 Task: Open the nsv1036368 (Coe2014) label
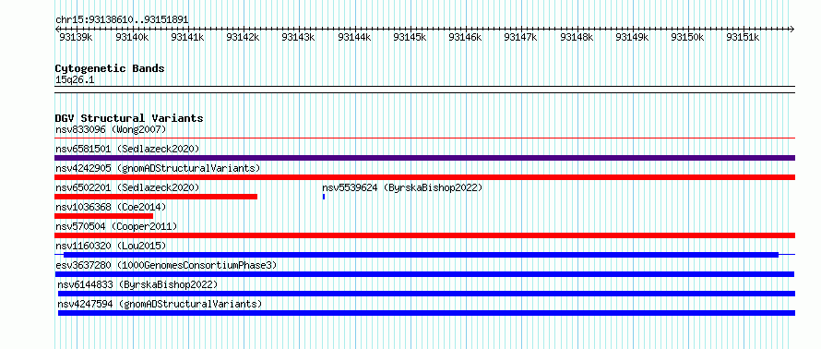click(111, 207)
